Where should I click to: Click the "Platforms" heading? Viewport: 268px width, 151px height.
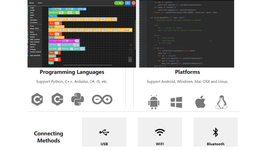point(187,72)
